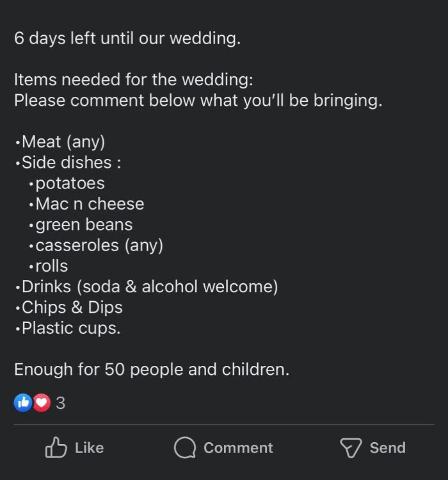View the reaction count 3

tap(61, 403)
